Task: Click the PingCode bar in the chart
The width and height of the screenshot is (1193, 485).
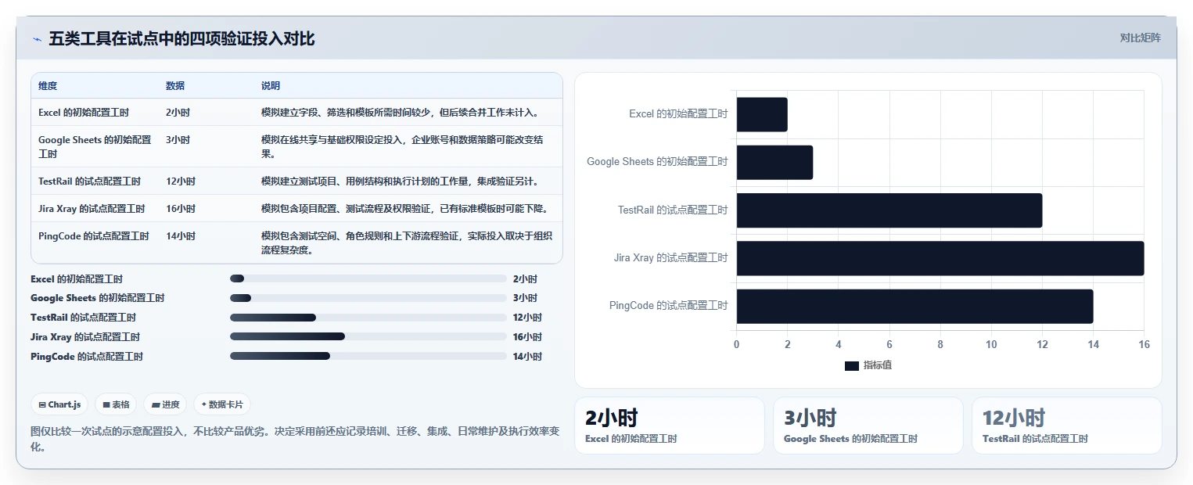Action: pyautogui.click(x=915, y=306)
